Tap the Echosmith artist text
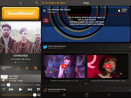 [13, 79]
